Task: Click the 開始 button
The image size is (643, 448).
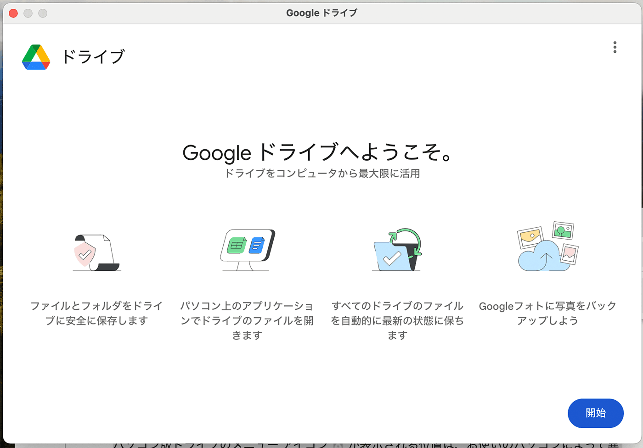Action: 595,413
